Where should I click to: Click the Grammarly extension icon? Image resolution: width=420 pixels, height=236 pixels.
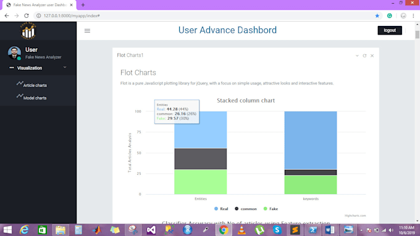coord(390,16)
